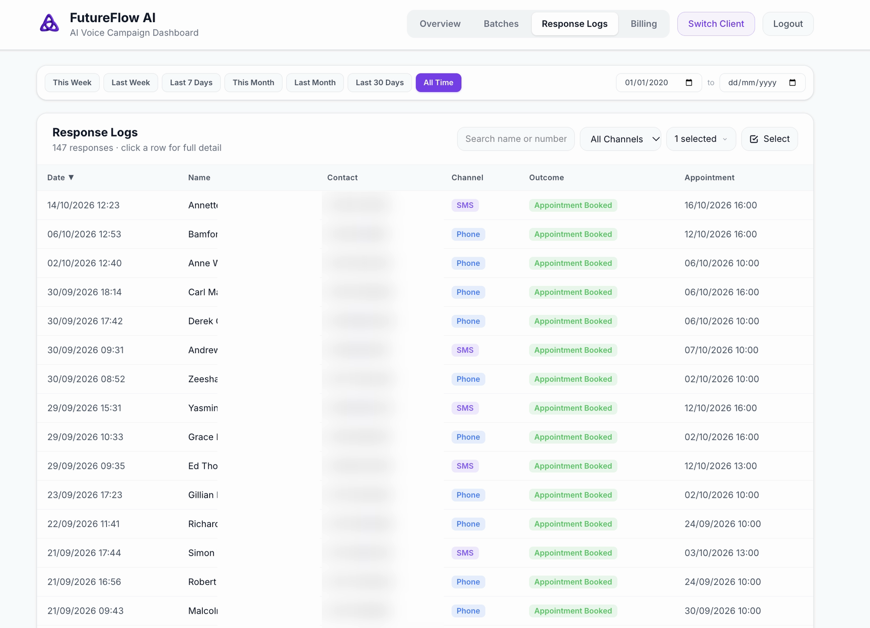Image resolution: width=870 pixels, height=628 pixels.
Task: Click Appointment Booked in the 30/09/2026 18:14 row
Action: click(x=573, y=292)
